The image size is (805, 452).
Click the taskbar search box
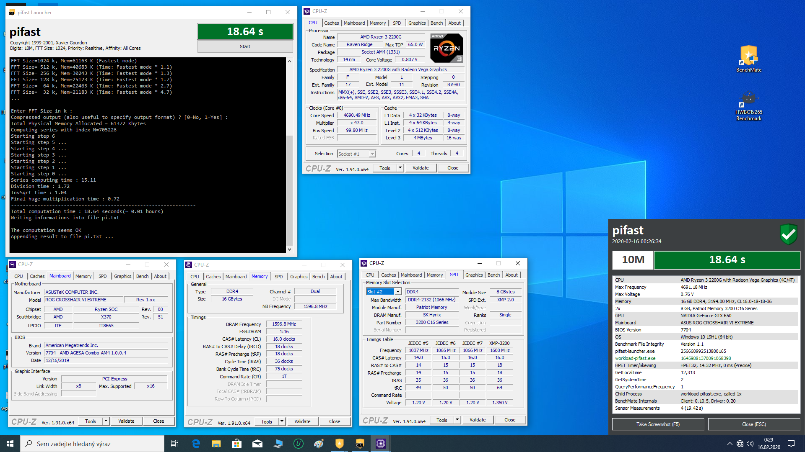(x=92, y=444)
